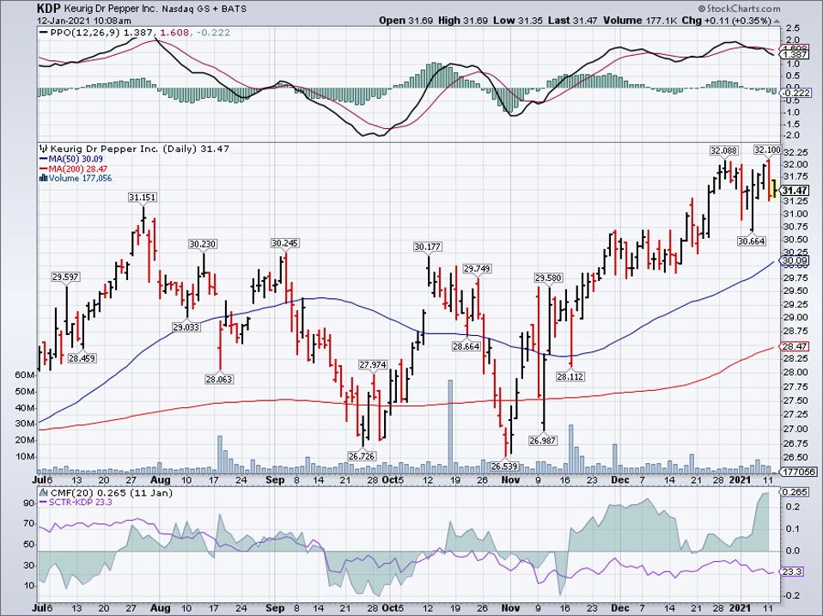Viewport: 823px width, 616px height.
Task: Click the 30.664 low price label
Action: click(x=752, y=241)
